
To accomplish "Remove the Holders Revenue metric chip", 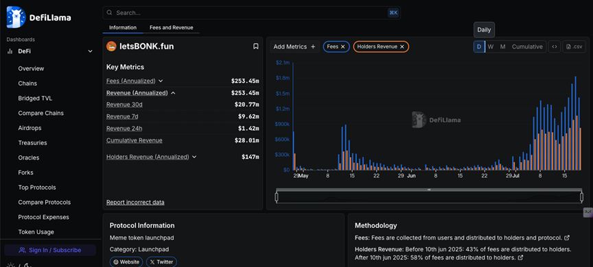I will 402,47.
